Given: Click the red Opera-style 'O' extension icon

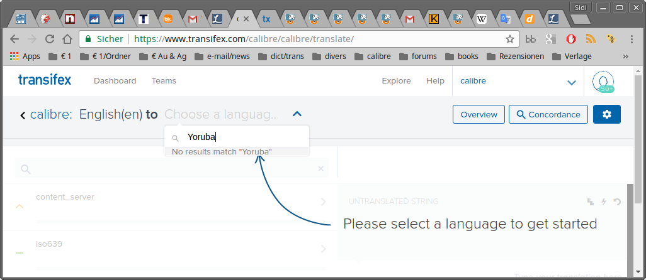Looking at the screenshot, I should [x=571, y=39].
